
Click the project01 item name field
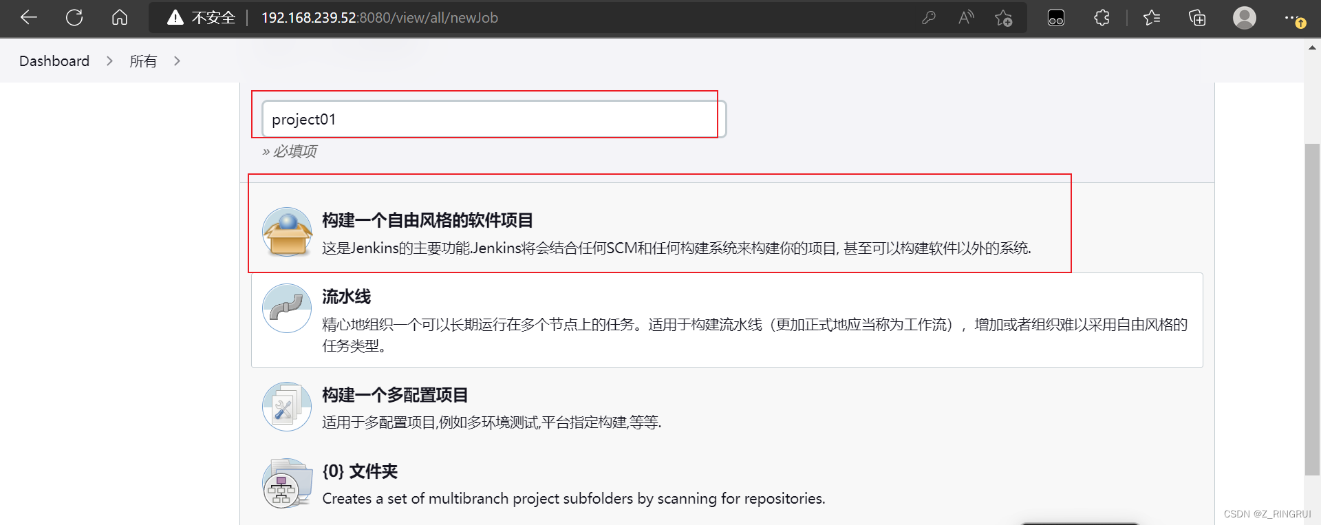[493, 119]
